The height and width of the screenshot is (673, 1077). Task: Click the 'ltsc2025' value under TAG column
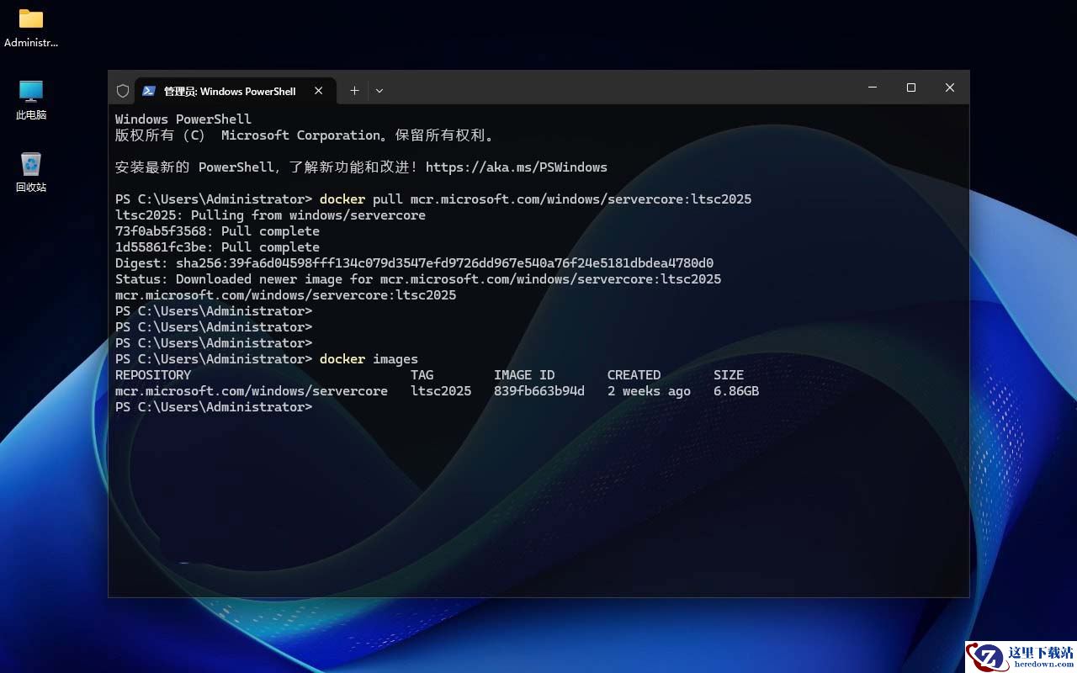441,391
